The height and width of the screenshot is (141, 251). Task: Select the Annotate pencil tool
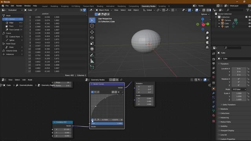pos(92,55)
